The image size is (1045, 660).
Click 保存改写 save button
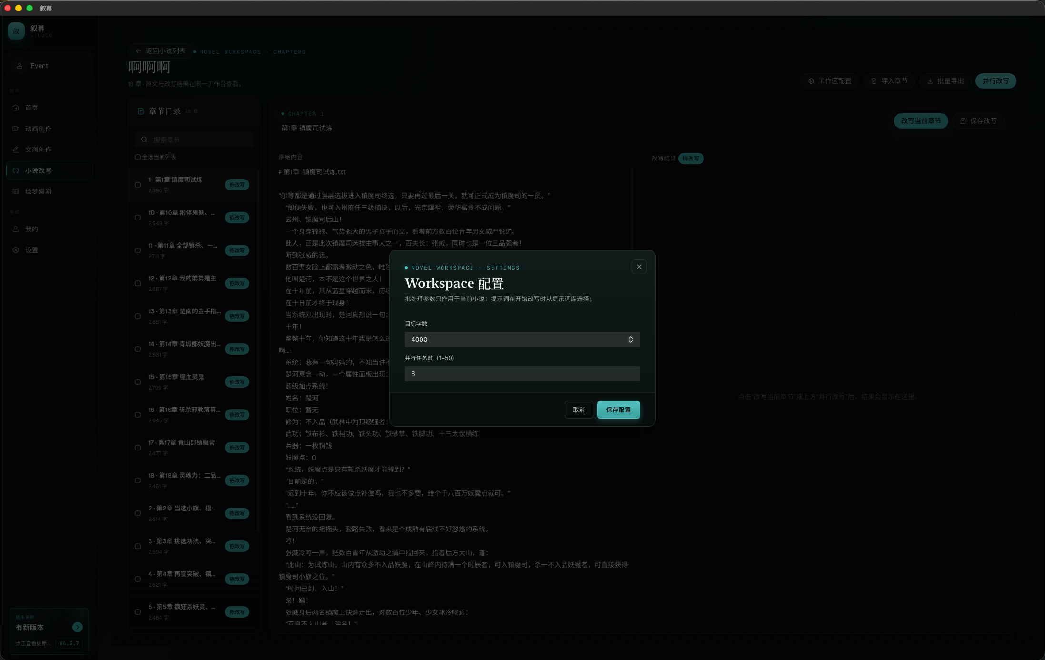pyautogui.click(x=978, y=121)
